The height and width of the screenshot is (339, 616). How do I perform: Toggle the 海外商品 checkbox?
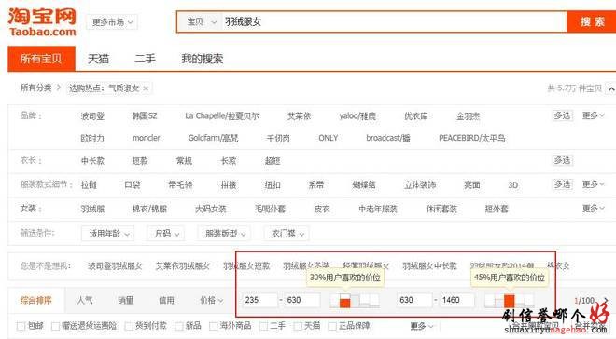pyautogui.click(x=214, y=326)
